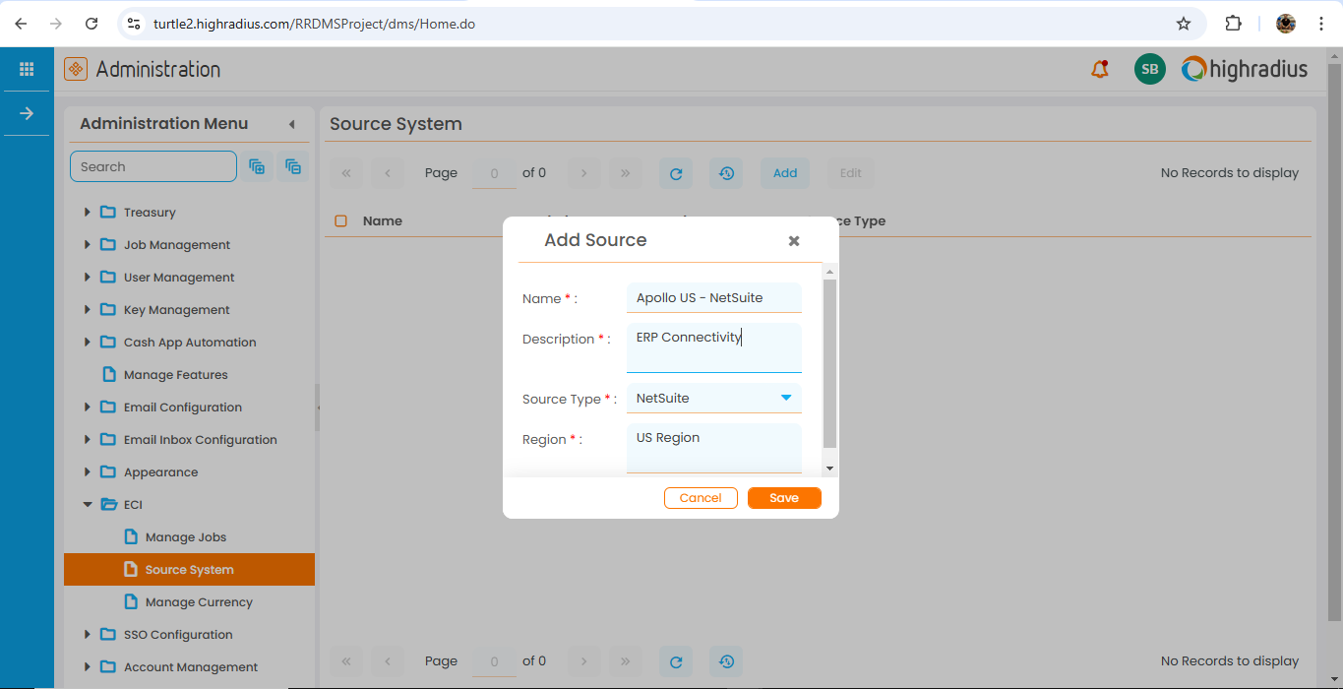Click the dialog scrollbar up arrow

[829, 272]
